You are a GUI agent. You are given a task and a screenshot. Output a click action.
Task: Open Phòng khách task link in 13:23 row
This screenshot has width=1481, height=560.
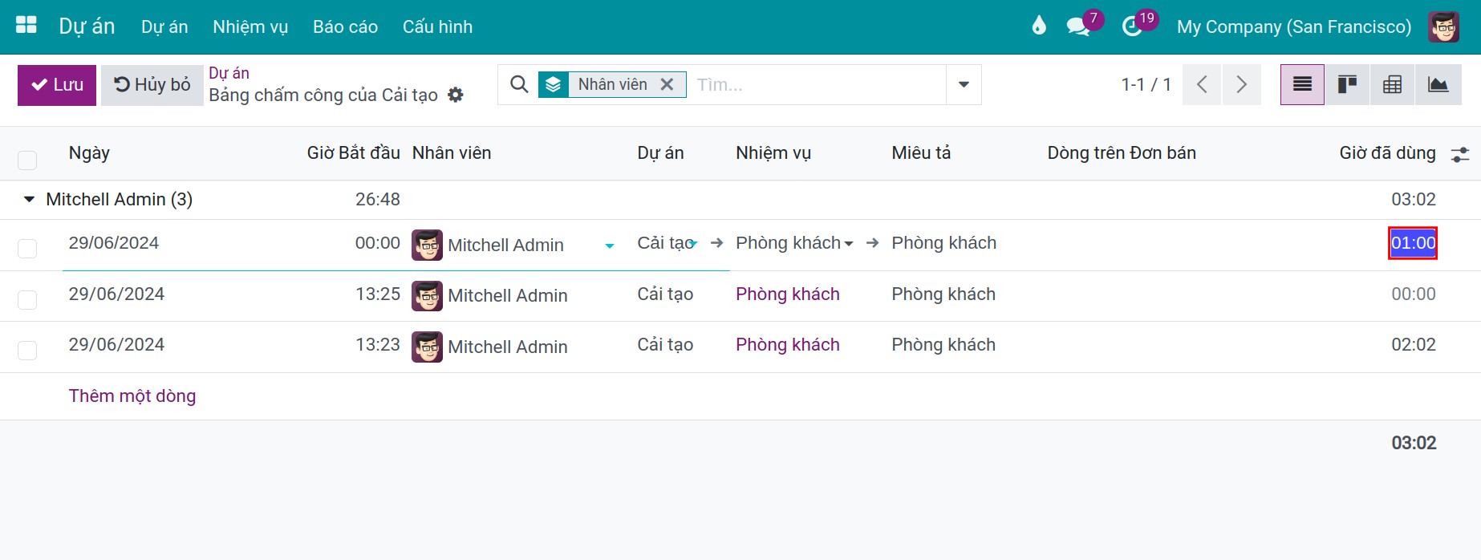788,344
